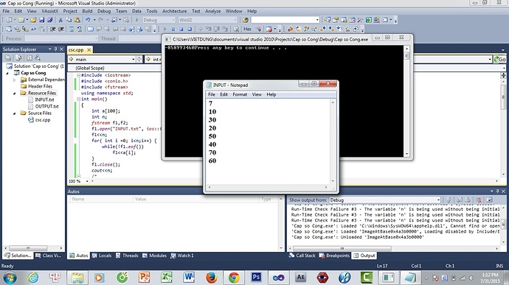Click Toggle Word Wrap icon in Output panel
The height and width of the screenshot is (285, 509).
[489, 200]
